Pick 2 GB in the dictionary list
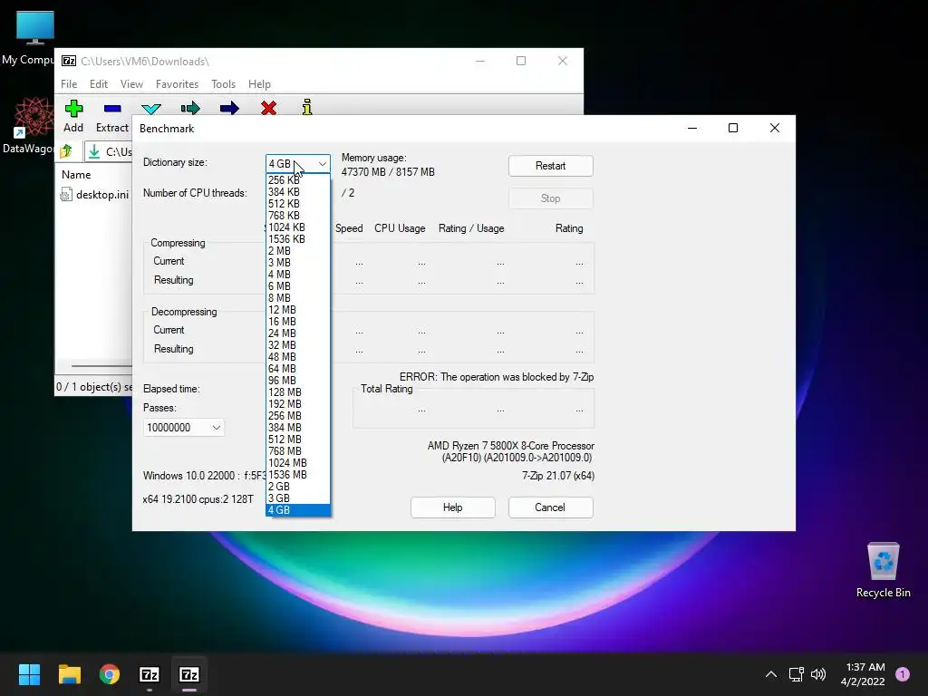928x696 pixels. (297, 487)
